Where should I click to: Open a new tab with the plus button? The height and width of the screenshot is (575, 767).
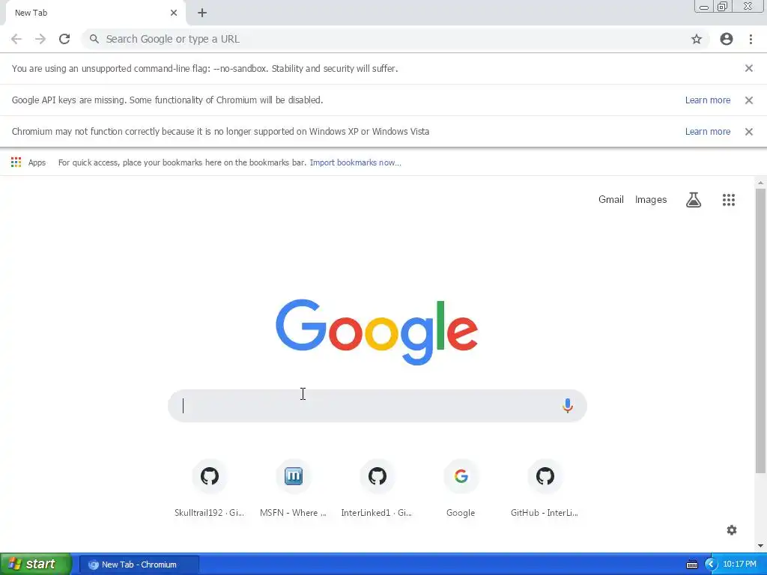(202, 13)
